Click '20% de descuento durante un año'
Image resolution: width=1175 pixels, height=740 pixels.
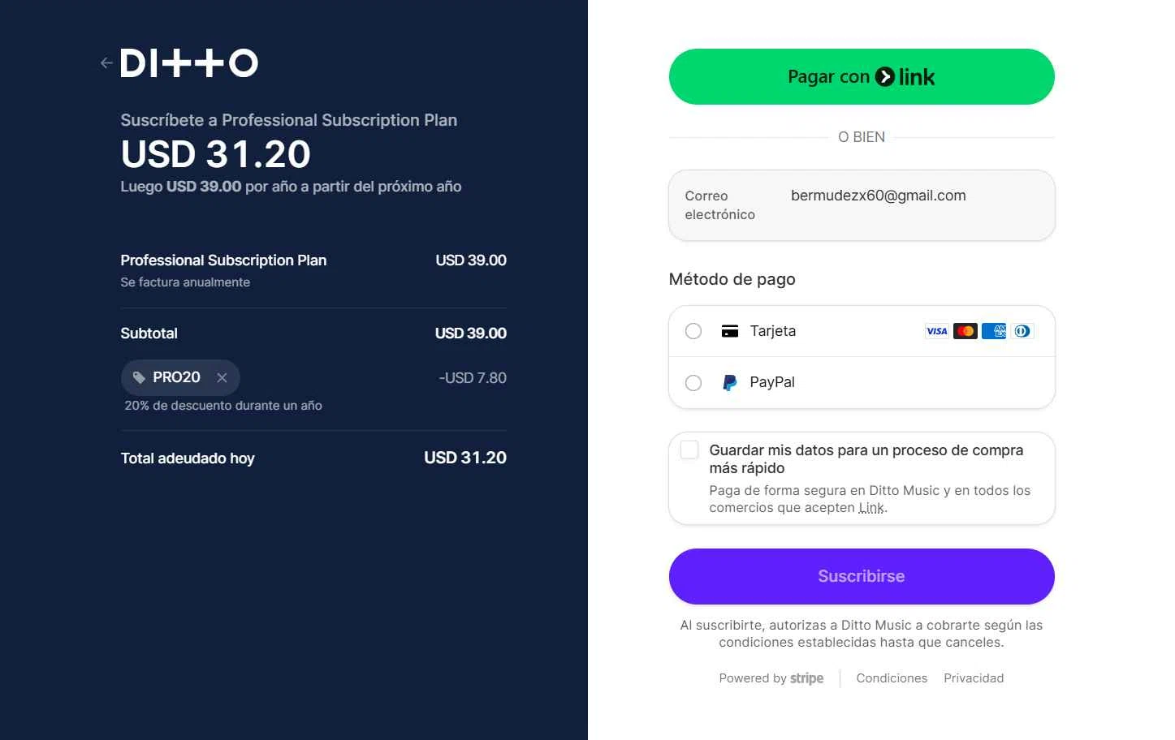[223, 406]
